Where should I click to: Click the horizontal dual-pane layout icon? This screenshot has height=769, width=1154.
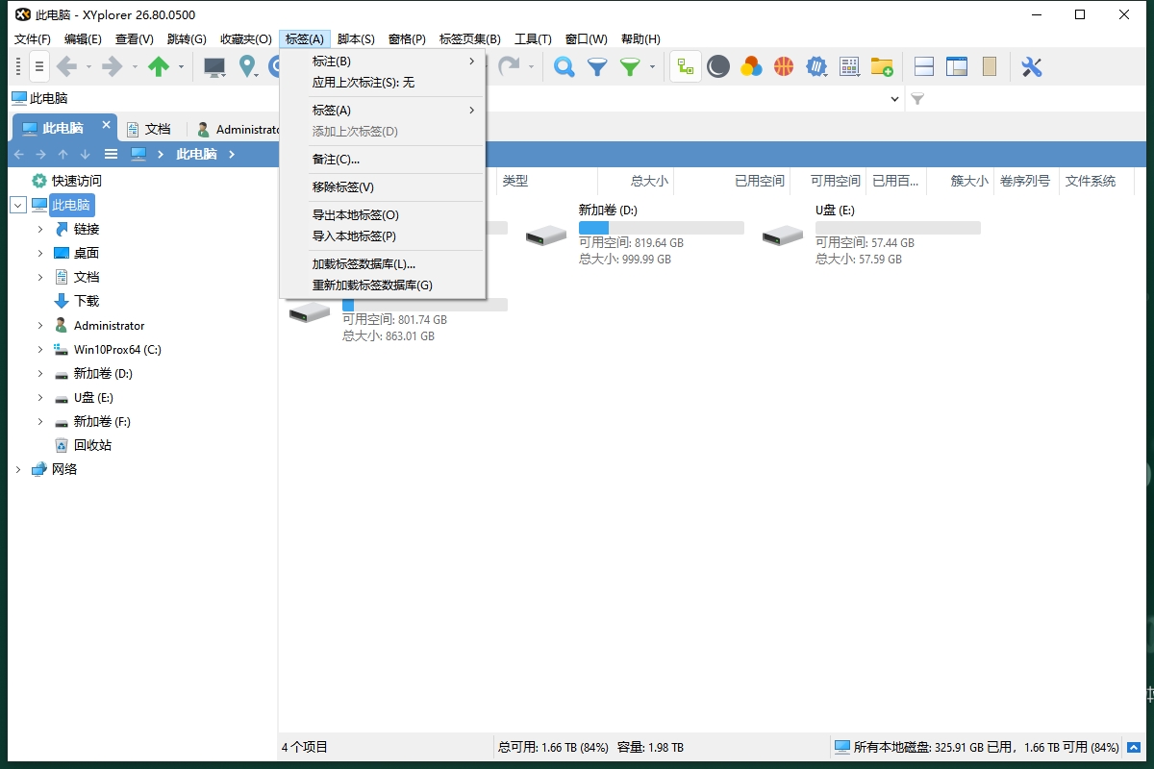923,66
